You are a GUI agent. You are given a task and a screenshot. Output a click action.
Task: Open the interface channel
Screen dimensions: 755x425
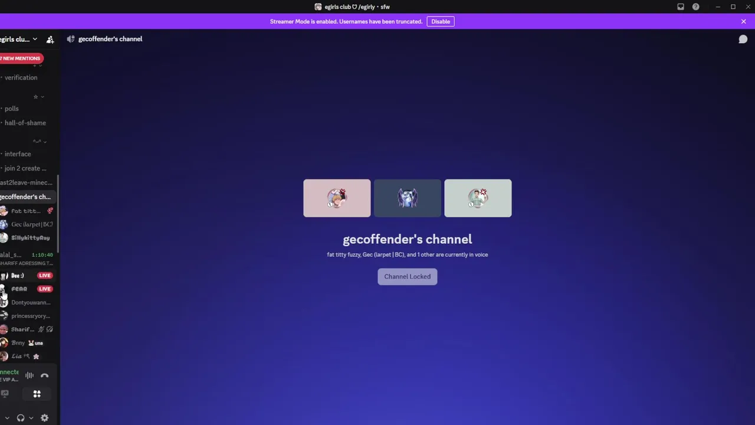pos(18,154)
